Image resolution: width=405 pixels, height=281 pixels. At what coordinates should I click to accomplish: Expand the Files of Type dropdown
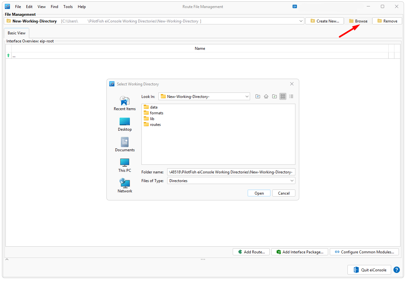point(292,181)
